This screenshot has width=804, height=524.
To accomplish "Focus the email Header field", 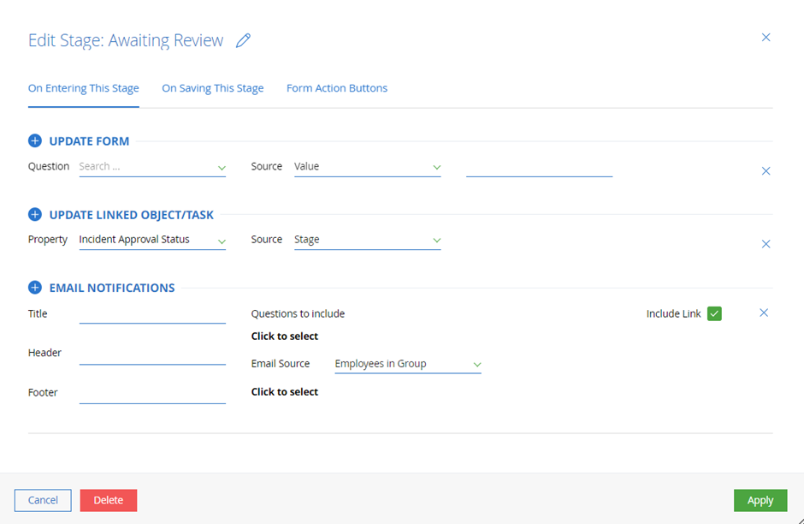I will pyautogui.click(x=152, y=354).
